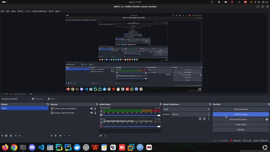
Task: Move source down in the Sources list
Action: (69, 136)
